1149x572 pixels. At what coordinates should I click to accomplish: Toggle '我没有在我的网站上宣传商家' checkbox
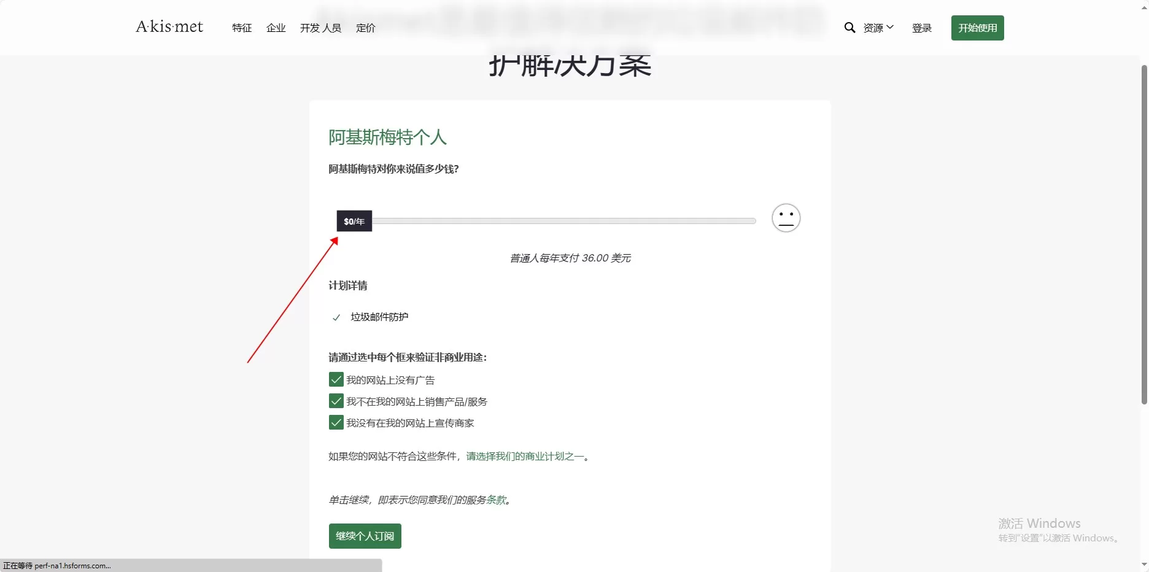(x=336, y=423)
